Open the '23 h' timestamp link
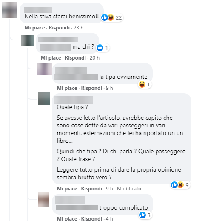Screen dimensions: 205x221 click(78, 28)
